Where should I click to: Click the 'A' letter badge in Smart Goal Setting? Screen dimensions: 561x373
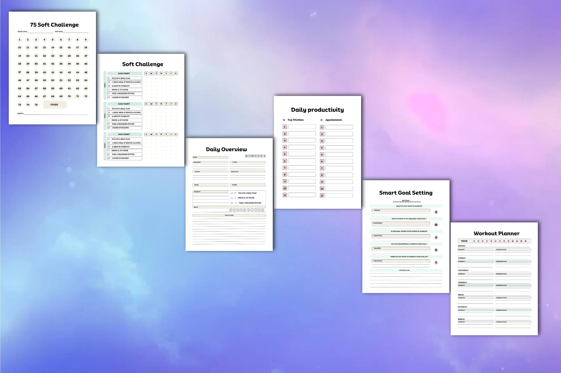click(x=436, y=237)
